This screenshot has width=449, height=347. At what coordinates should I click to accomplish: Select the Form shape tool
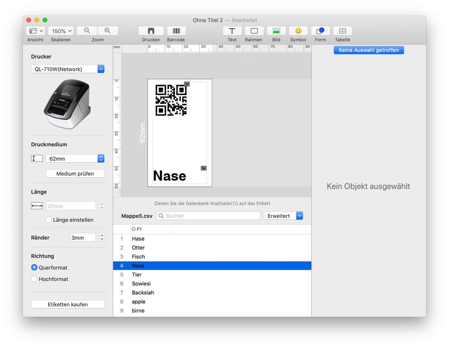[x=320, y=31]
